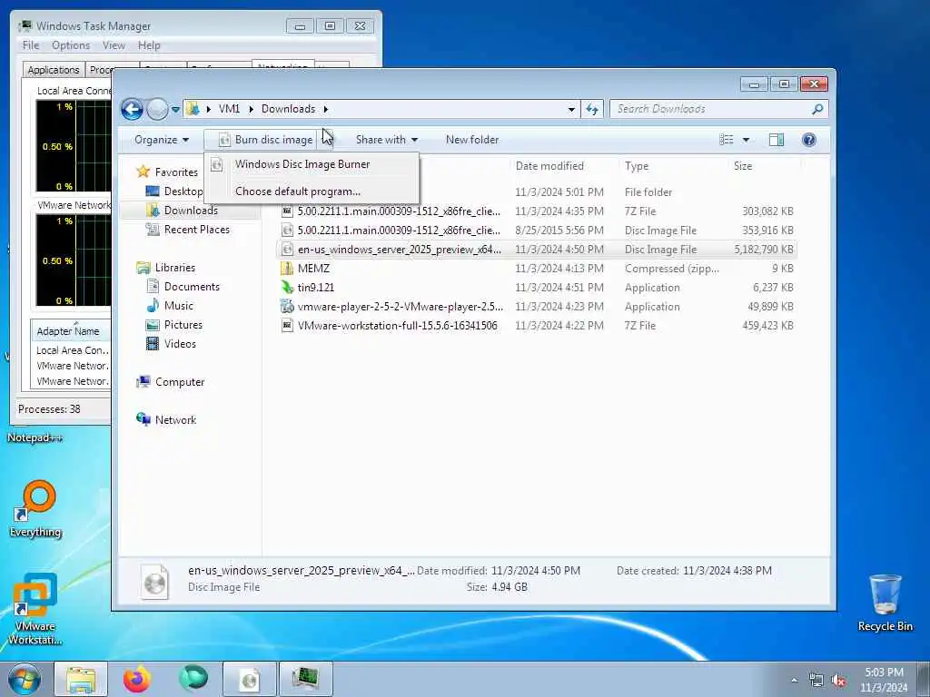930x697 pixels.
Task: Click the taskbar clock showing 5:03 PM
Action: pos(885,680)
